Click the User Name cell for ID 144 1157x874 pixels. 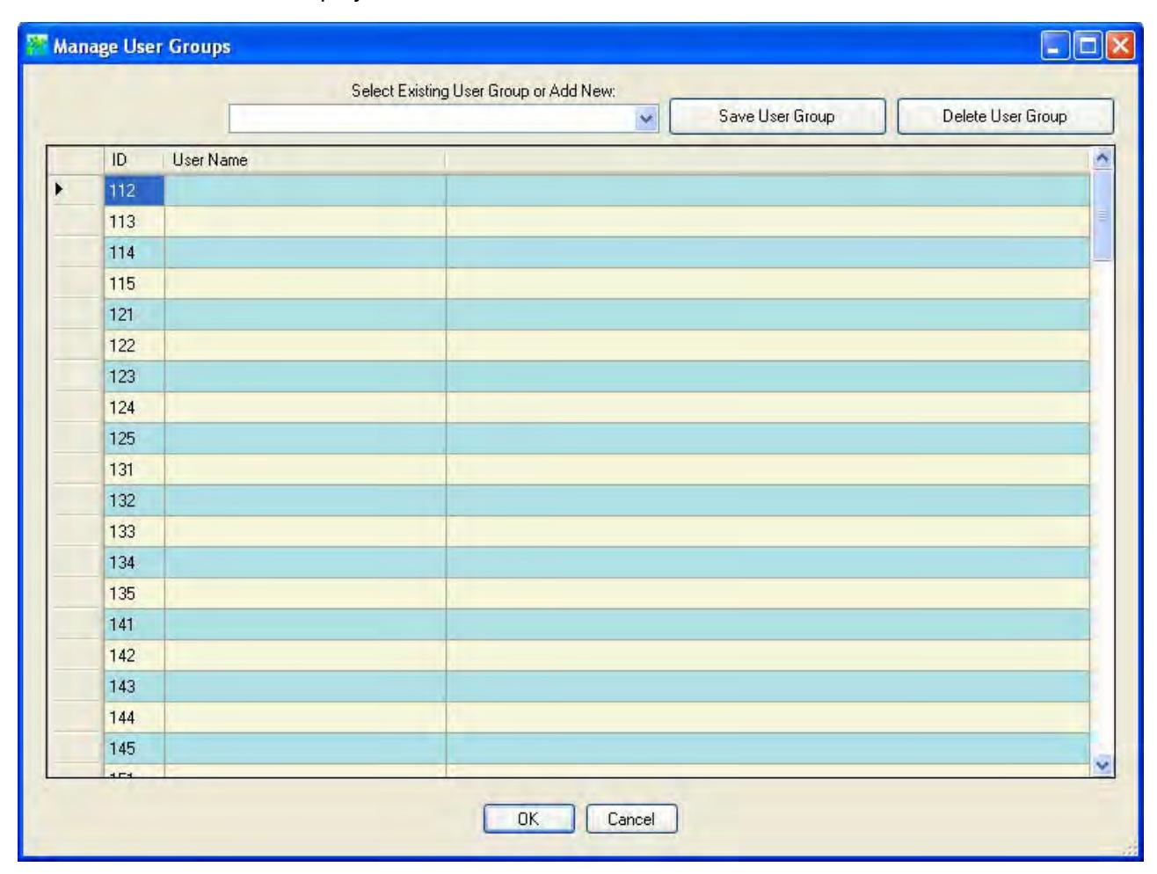click(x=305, y=717)
